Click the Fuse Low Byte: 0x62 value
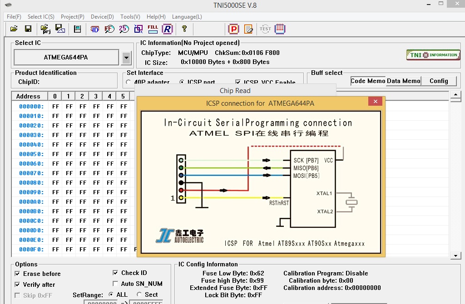Viewport: 465px width, 304px height. pos(233,273)
